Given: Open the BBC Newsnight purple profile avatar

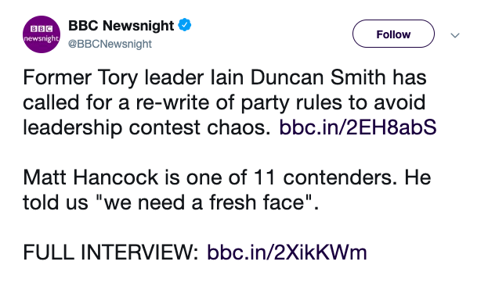Looking at the screenshot, I should point(42,34).
